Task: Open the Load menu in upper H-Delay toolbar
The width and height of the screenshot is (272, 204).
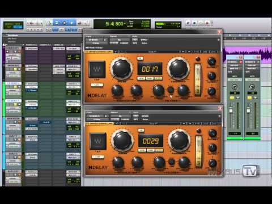Action: pos(205,52)
